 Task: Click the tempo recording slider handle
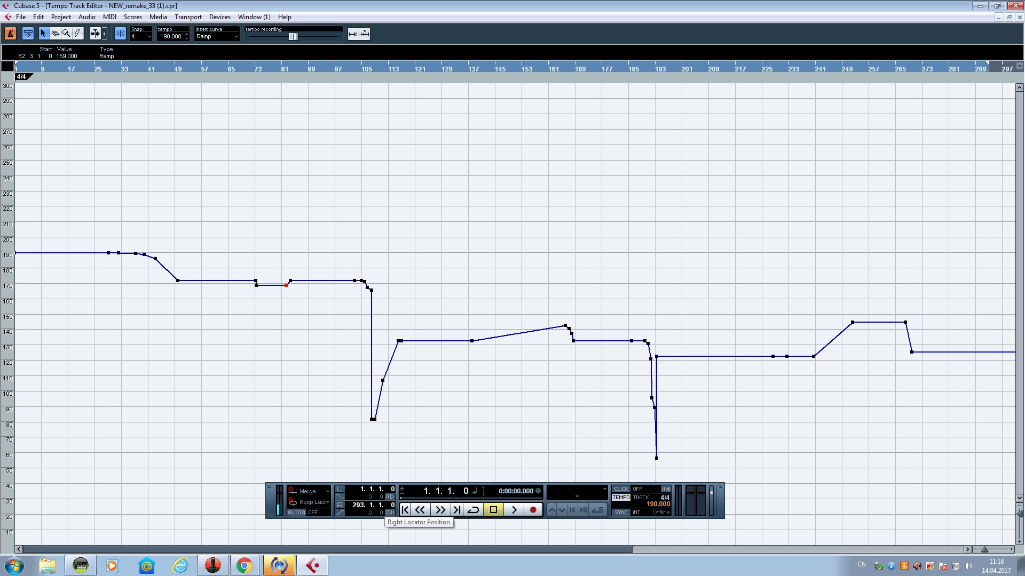click(x=293, y=37)
